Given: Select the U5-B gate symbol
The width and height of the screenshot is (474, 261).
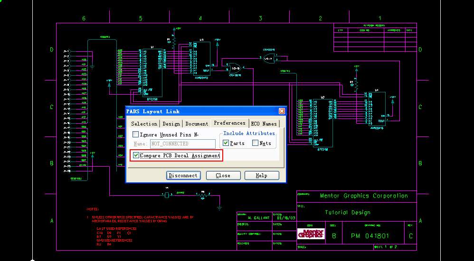Looking at the screenshot, I should pos(235,68).
